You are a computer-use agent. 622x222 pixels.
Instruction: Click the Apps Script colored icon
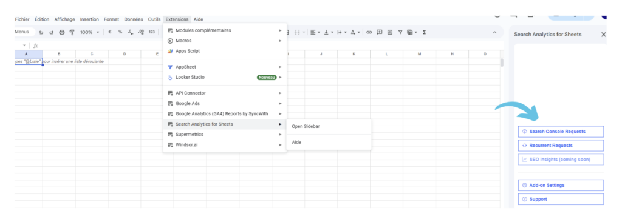pos(170,51)
